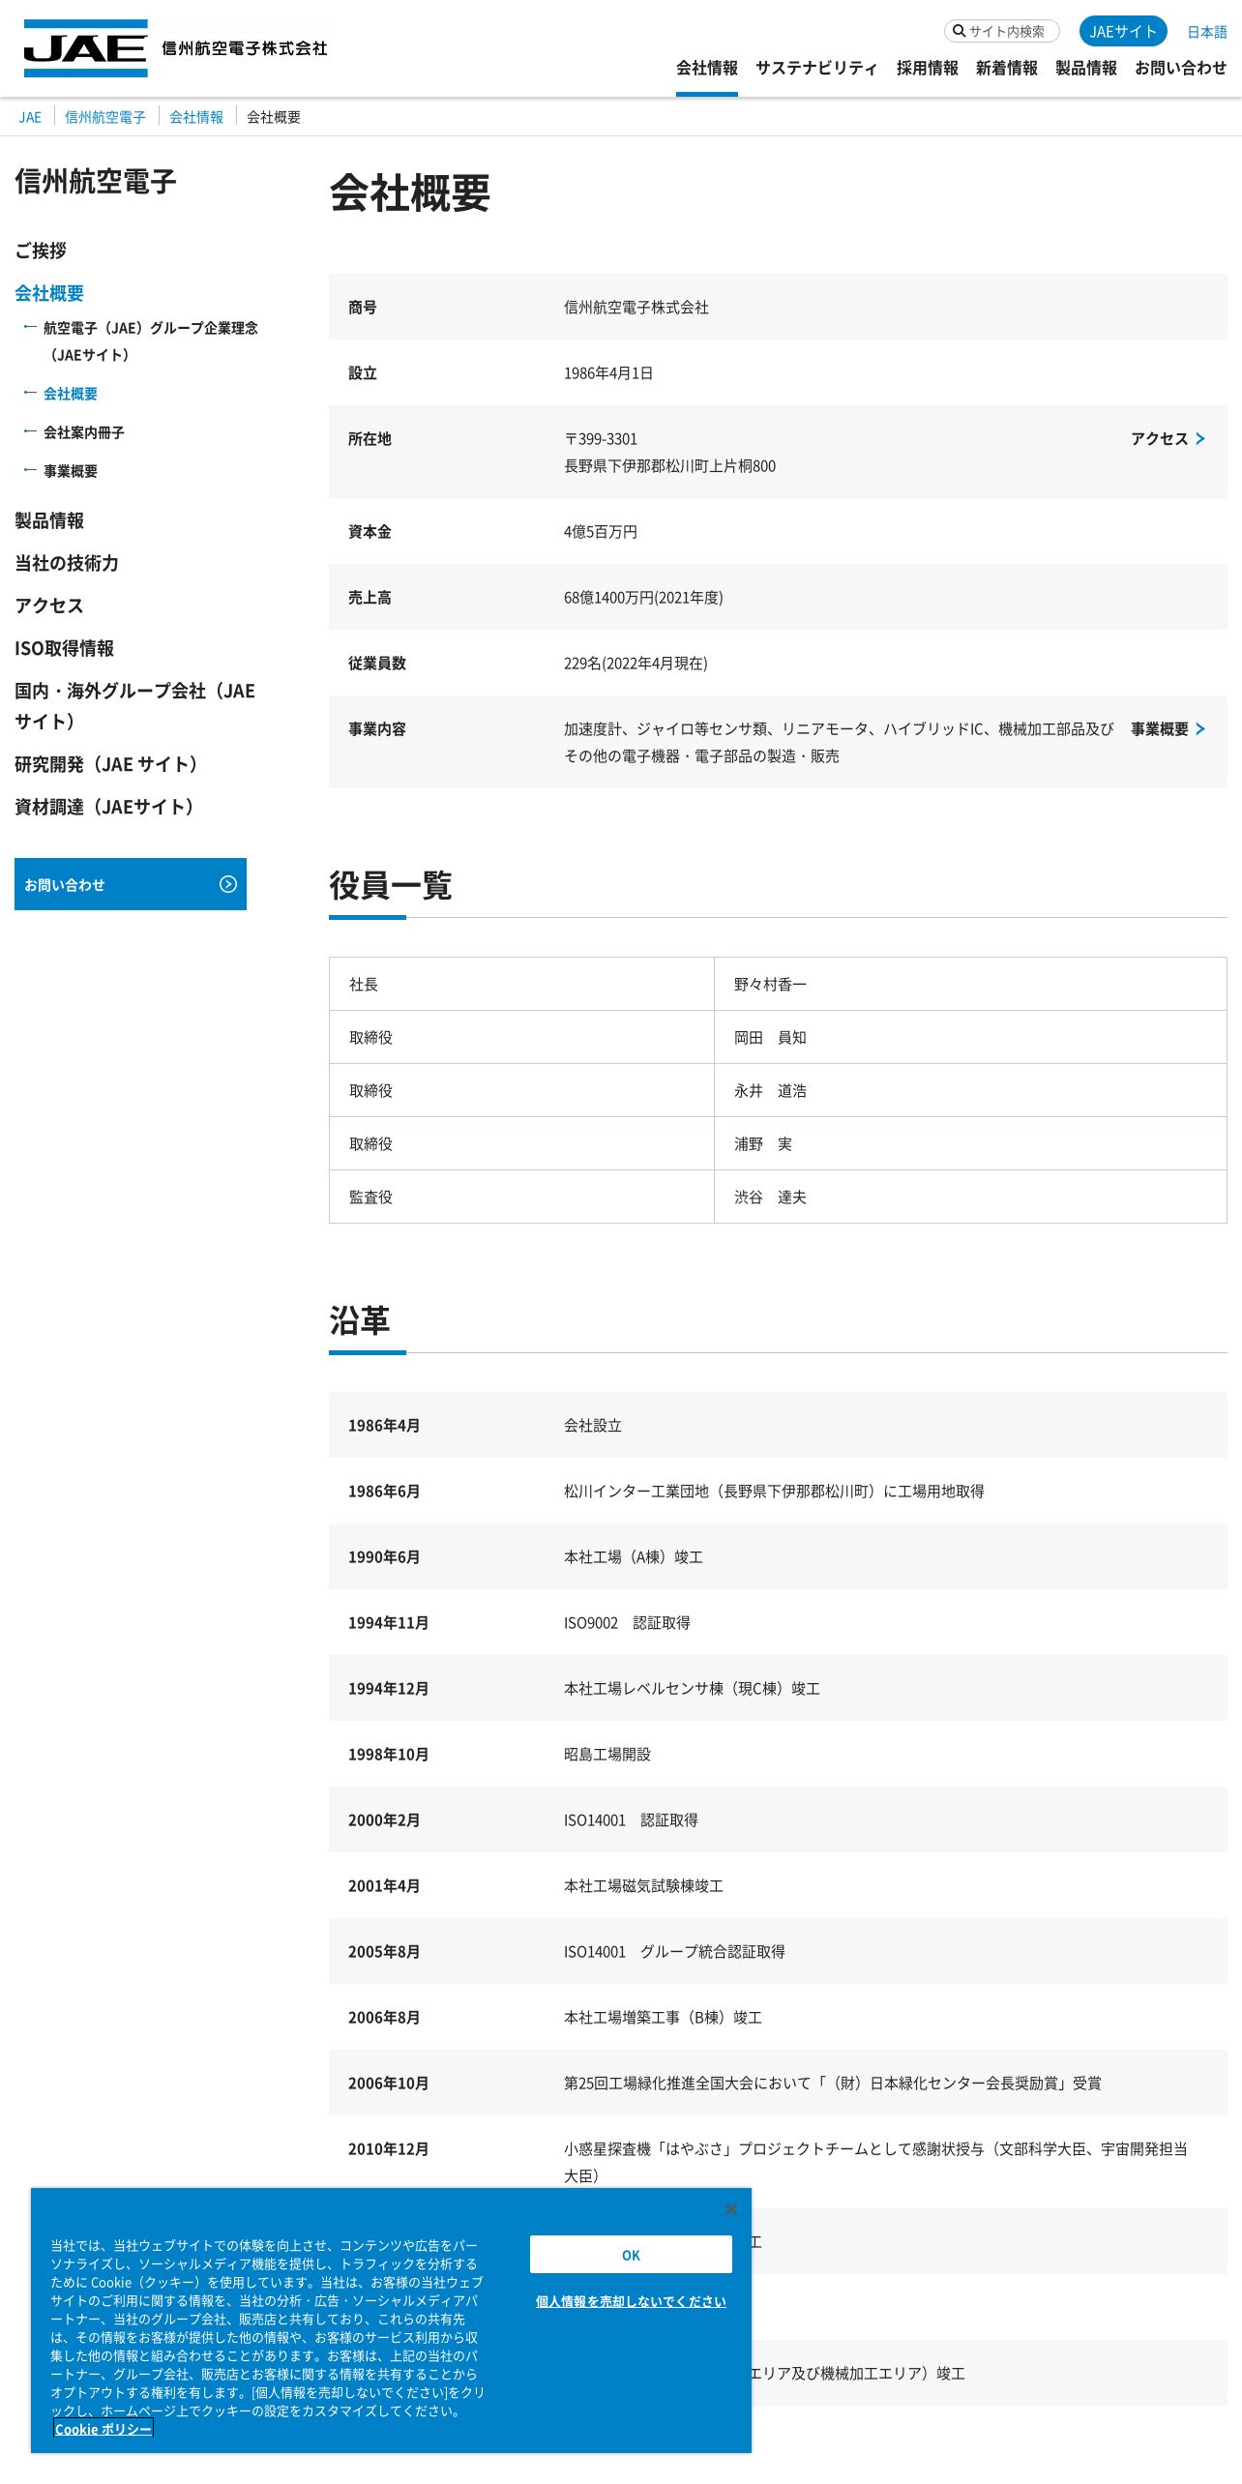Focus the サイト内検索 search field
Image resolution: width=1242 pixels, height=2484 pixels.
coord(1002,31)
